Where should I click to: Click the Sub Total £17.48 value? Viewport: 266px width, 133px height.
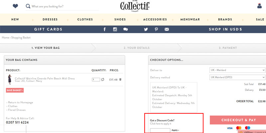click(262, 84)
